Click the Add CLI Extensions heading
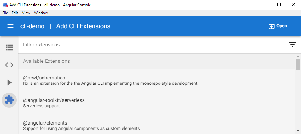The width and height of the screenshot is (301, 134). 83,26
